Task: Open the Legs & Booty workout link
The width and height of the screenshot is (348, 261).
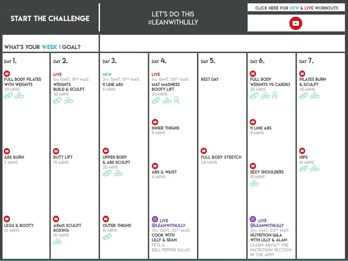Action: (x=19, y=226)
